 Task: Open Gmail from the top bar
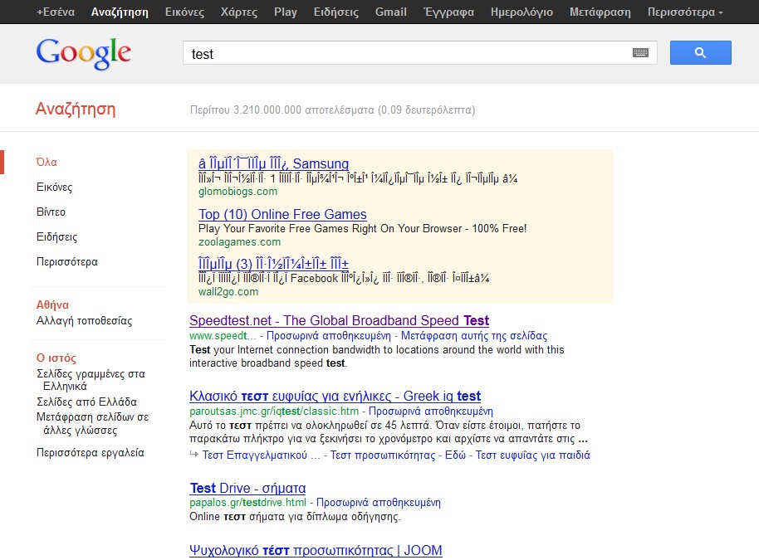[x=390, y=12]
